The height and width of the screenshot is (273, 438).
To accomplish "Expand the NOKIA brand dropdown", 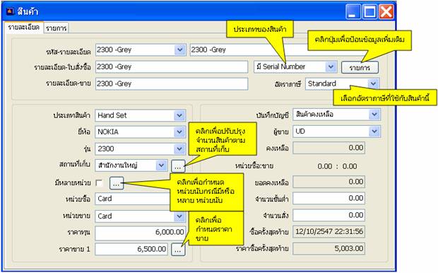I will [x=179, y=132].
